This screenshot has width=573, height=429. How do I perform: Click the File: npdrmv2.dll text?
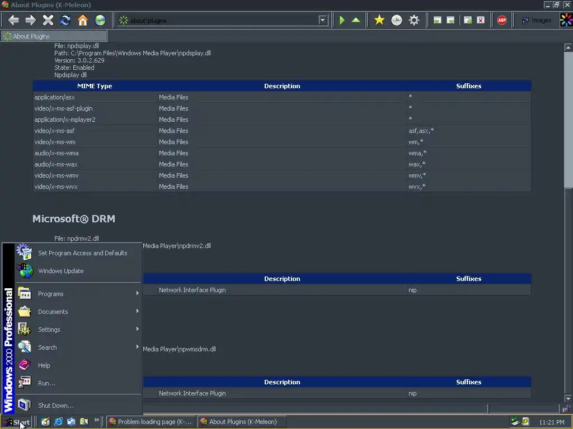(x=76, y=239)
